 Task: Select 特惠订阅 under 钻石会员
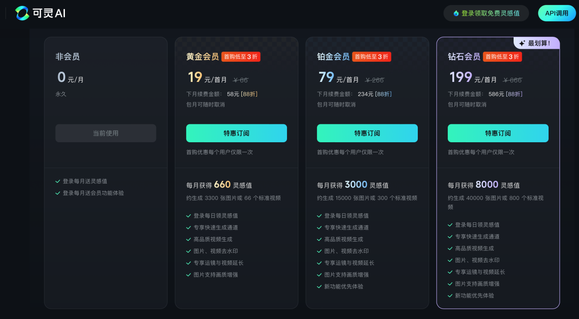tap(498, 133)
